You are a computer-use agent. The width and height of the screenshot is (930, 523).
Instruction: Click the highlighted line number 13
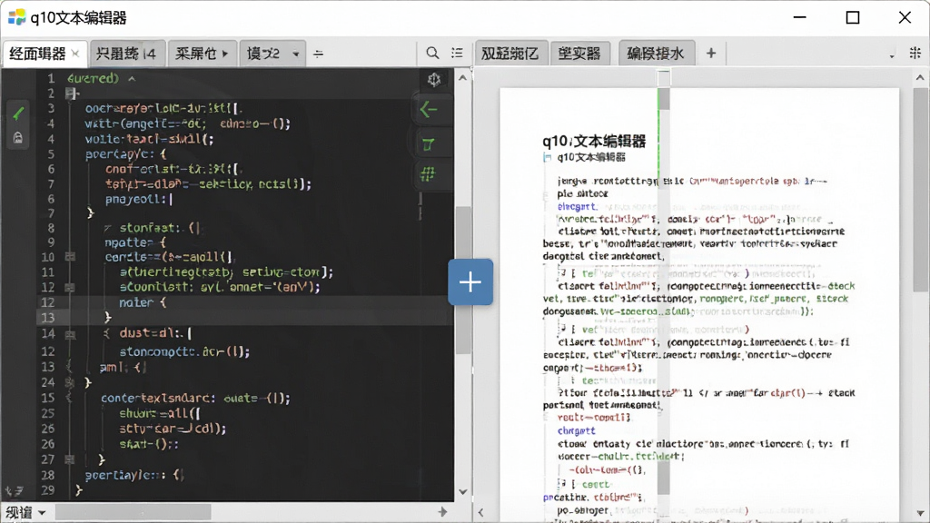pyautogui.click(x=47, y=317)
